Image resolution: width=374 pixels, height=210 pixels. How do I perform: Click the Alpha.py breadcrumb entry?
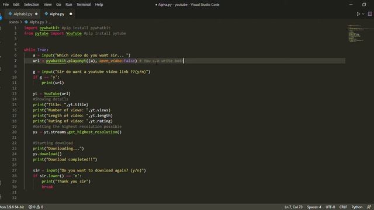(x=37, y=22)
